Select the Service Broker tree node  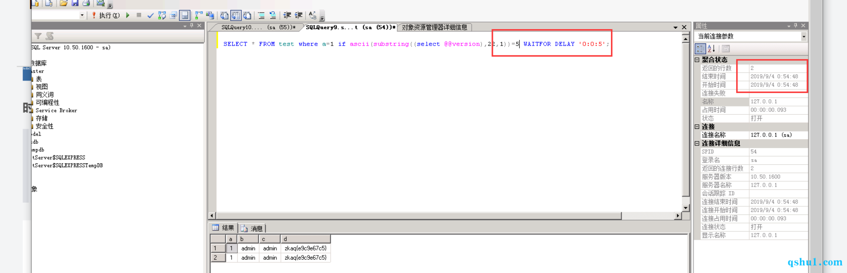click(56, 111)
